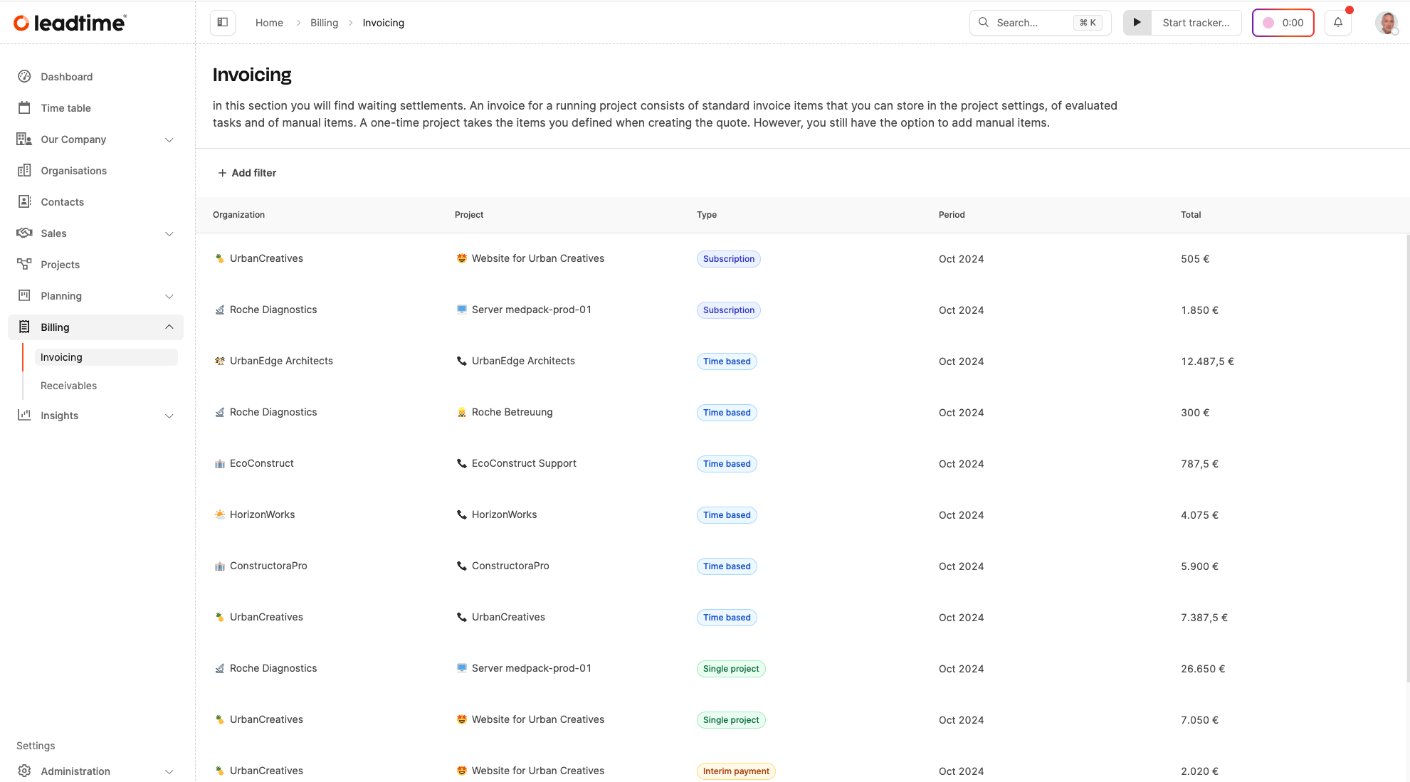This screenshot has width=1410, height=782.
Task: Open the user profile avatar
Action: [1387, 23]
